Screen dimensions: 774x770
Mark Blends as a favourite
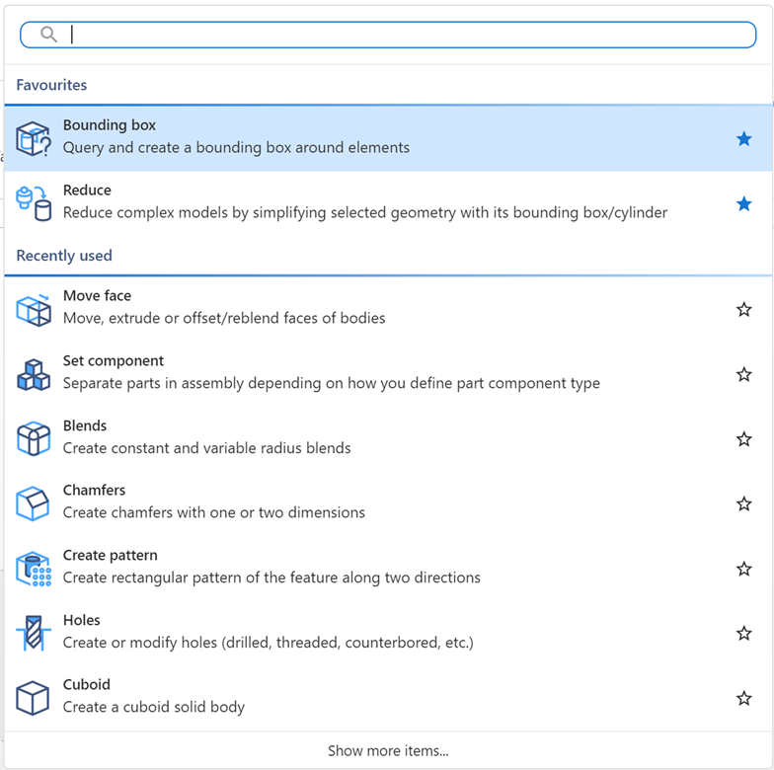744,439
